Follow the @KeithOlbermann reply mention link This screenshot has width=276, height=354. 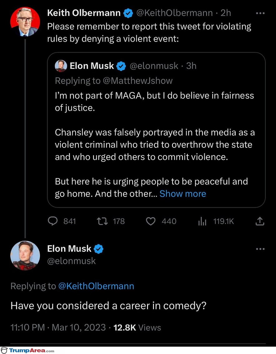(x=96, y=286)
